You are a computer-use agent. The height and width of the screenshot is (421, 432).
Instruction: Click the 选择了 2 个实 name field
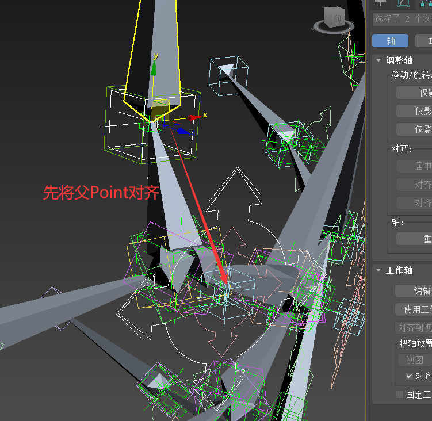click(402, 20)
